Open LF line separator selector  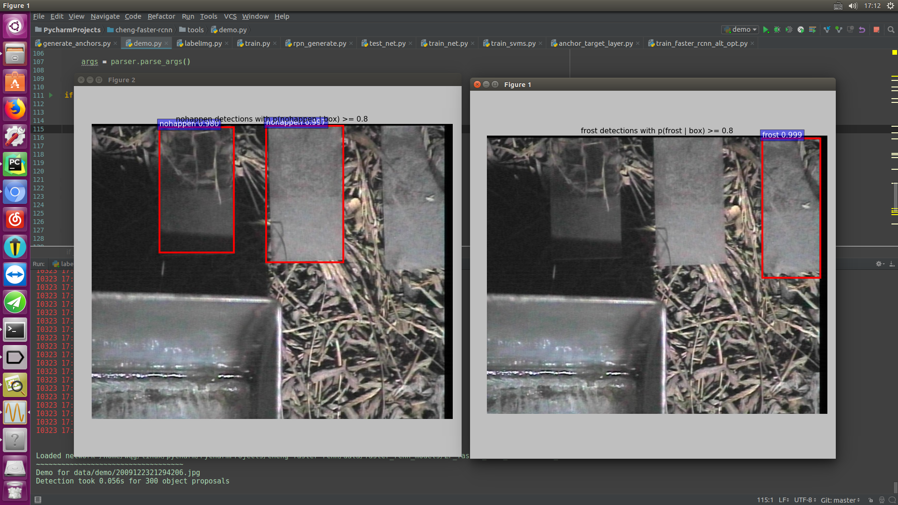pos(784,500)
